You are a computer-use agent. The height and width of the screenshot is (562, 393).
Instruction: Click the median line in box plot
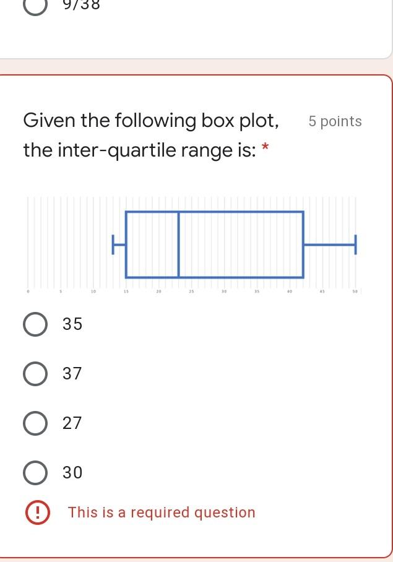coord(178,244)
